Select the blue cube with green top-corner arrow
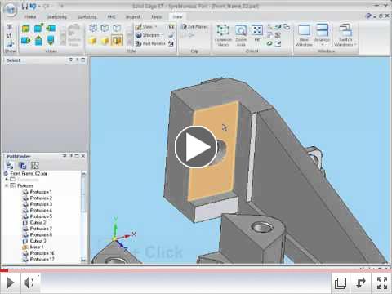The height and width of the screenshot is (294, 392). tap(38, 28)
